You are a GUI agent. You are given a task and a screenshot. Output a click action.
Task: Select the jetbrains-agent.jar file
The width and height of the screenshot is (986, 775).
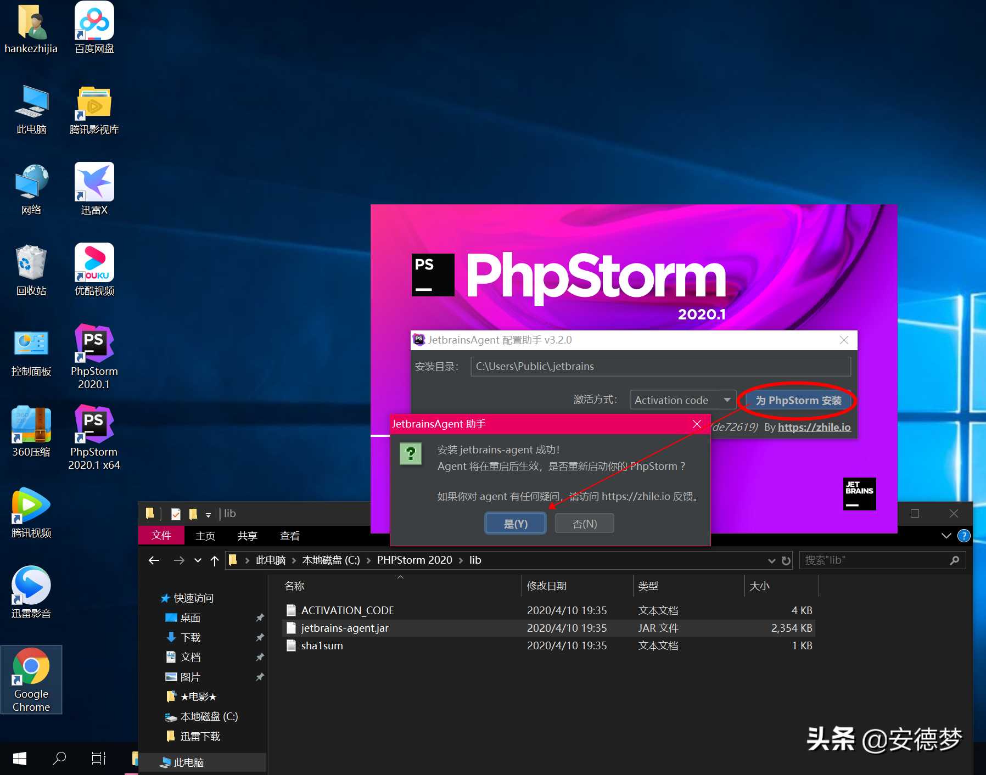pos(548,628)
